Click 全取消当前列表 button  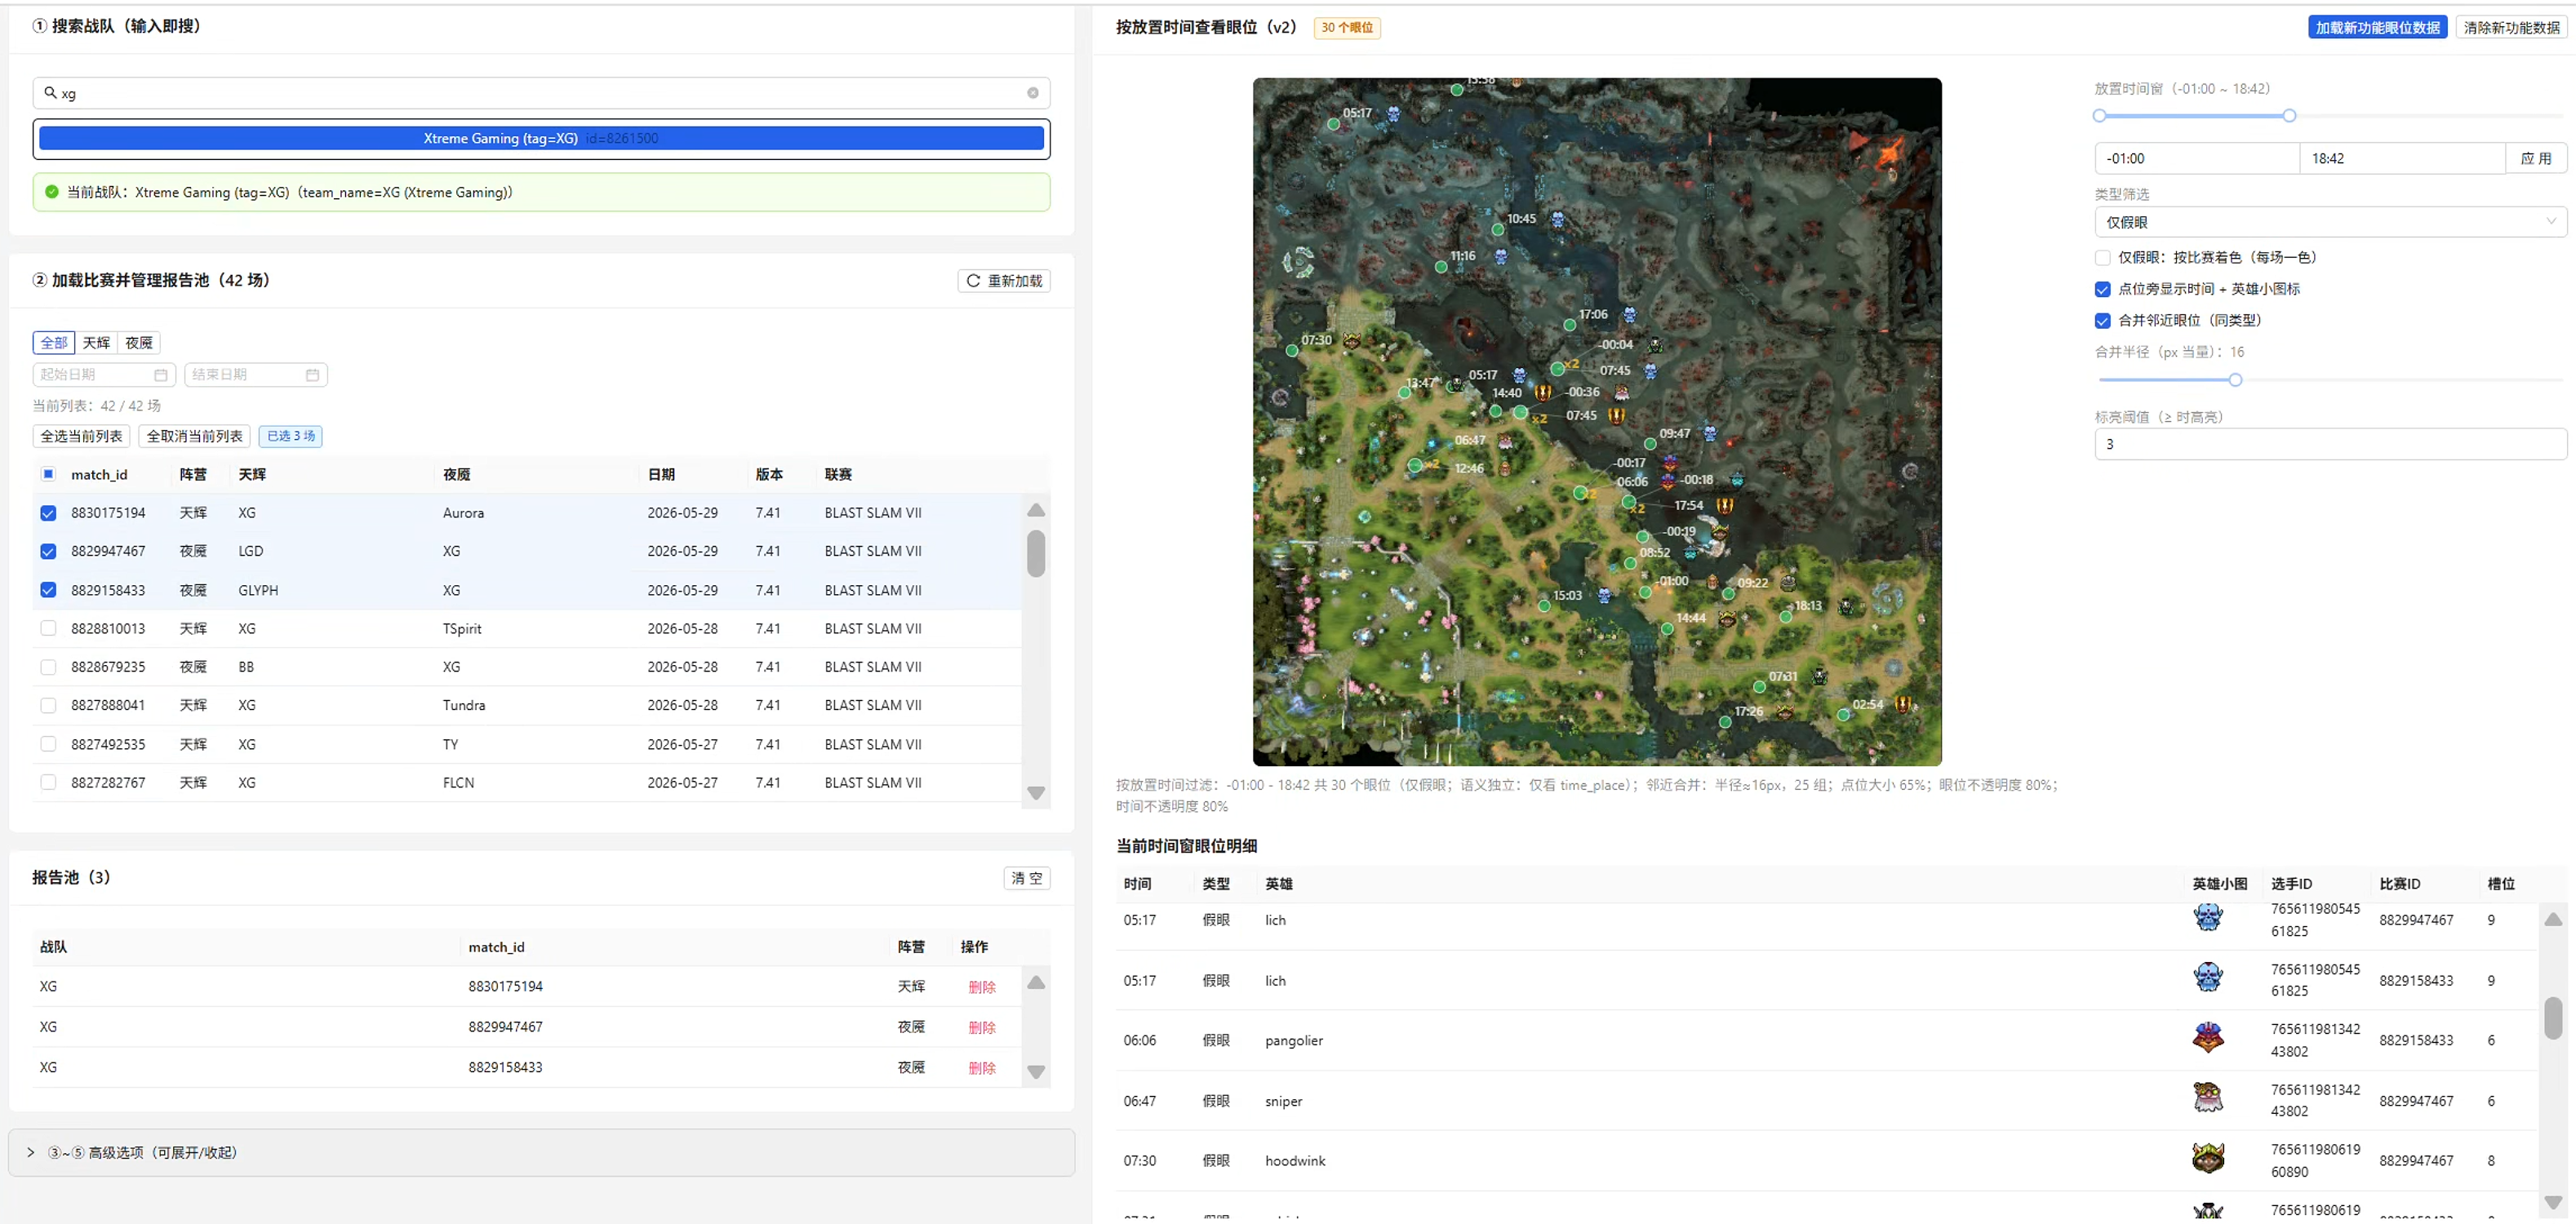[x=194, y=436]
